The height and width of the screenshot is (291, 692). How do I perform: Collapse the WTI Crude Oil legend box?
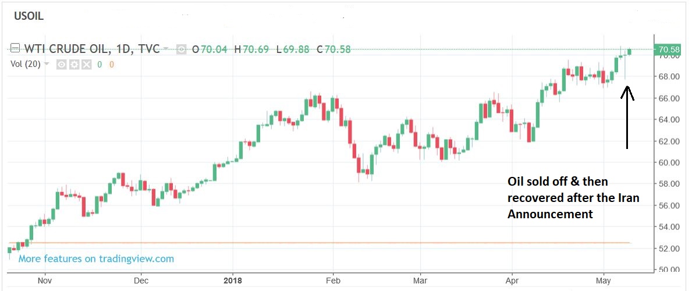click(14, 49)
